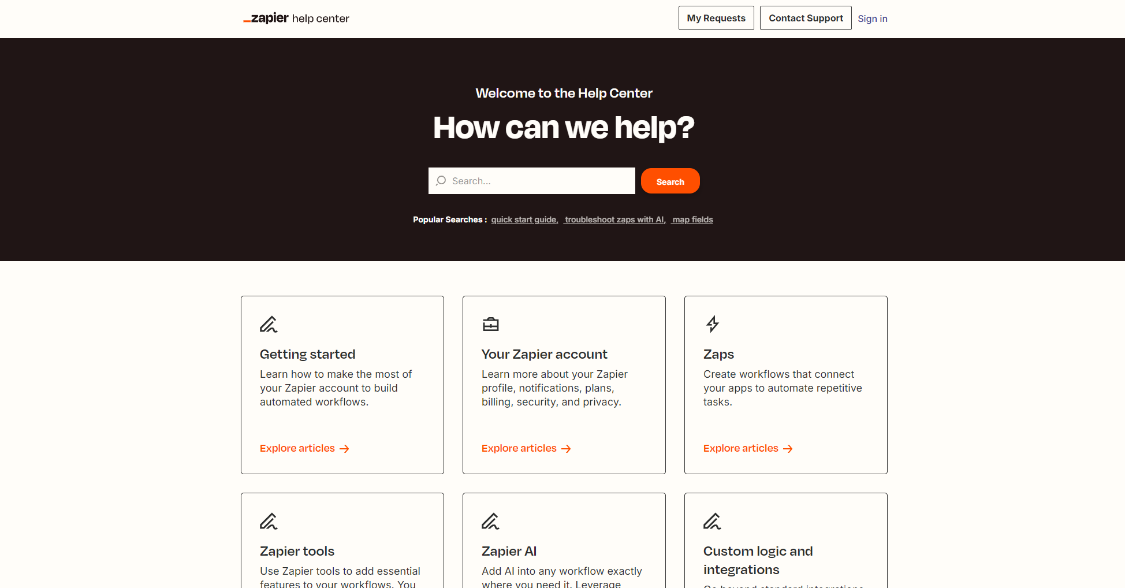Click the Zapier help center logo
Viewport: 1125px width, 588px height.
(296, 18)
